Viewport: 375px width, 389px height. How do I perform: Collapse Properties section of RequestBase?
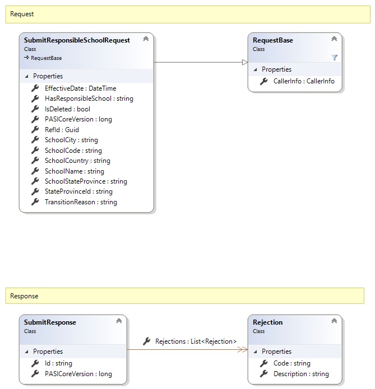pos(254,69)
